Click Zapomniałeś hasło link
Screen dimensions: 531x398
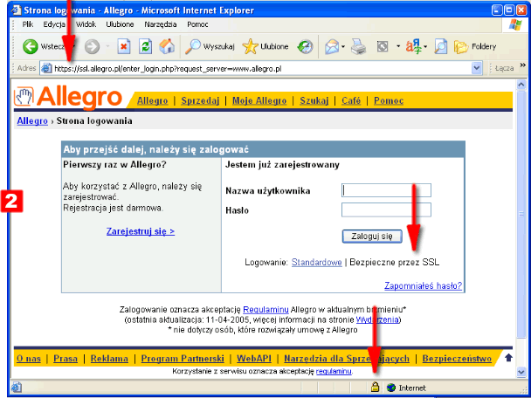pos(423,286)
